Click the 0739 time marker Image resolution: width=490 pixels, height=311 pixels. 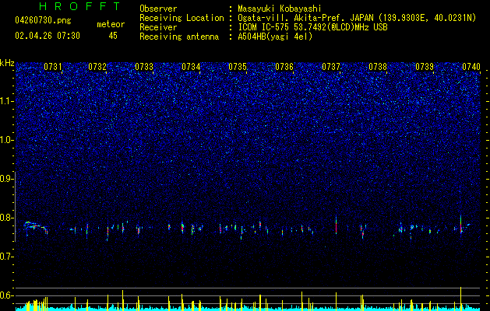(425, 67)
